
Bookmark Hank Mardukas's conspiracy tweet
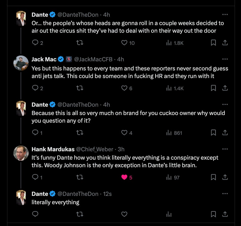213,177
